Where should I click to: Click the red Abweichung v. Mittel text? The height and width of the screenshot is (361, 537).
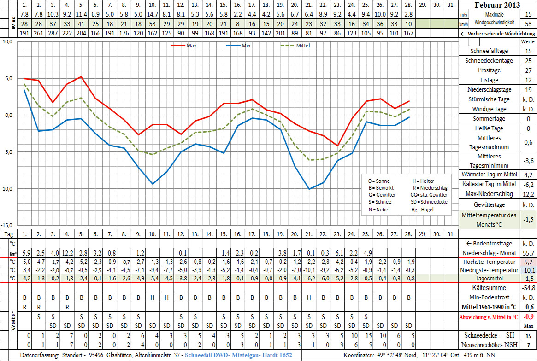[x=489, y=317]
